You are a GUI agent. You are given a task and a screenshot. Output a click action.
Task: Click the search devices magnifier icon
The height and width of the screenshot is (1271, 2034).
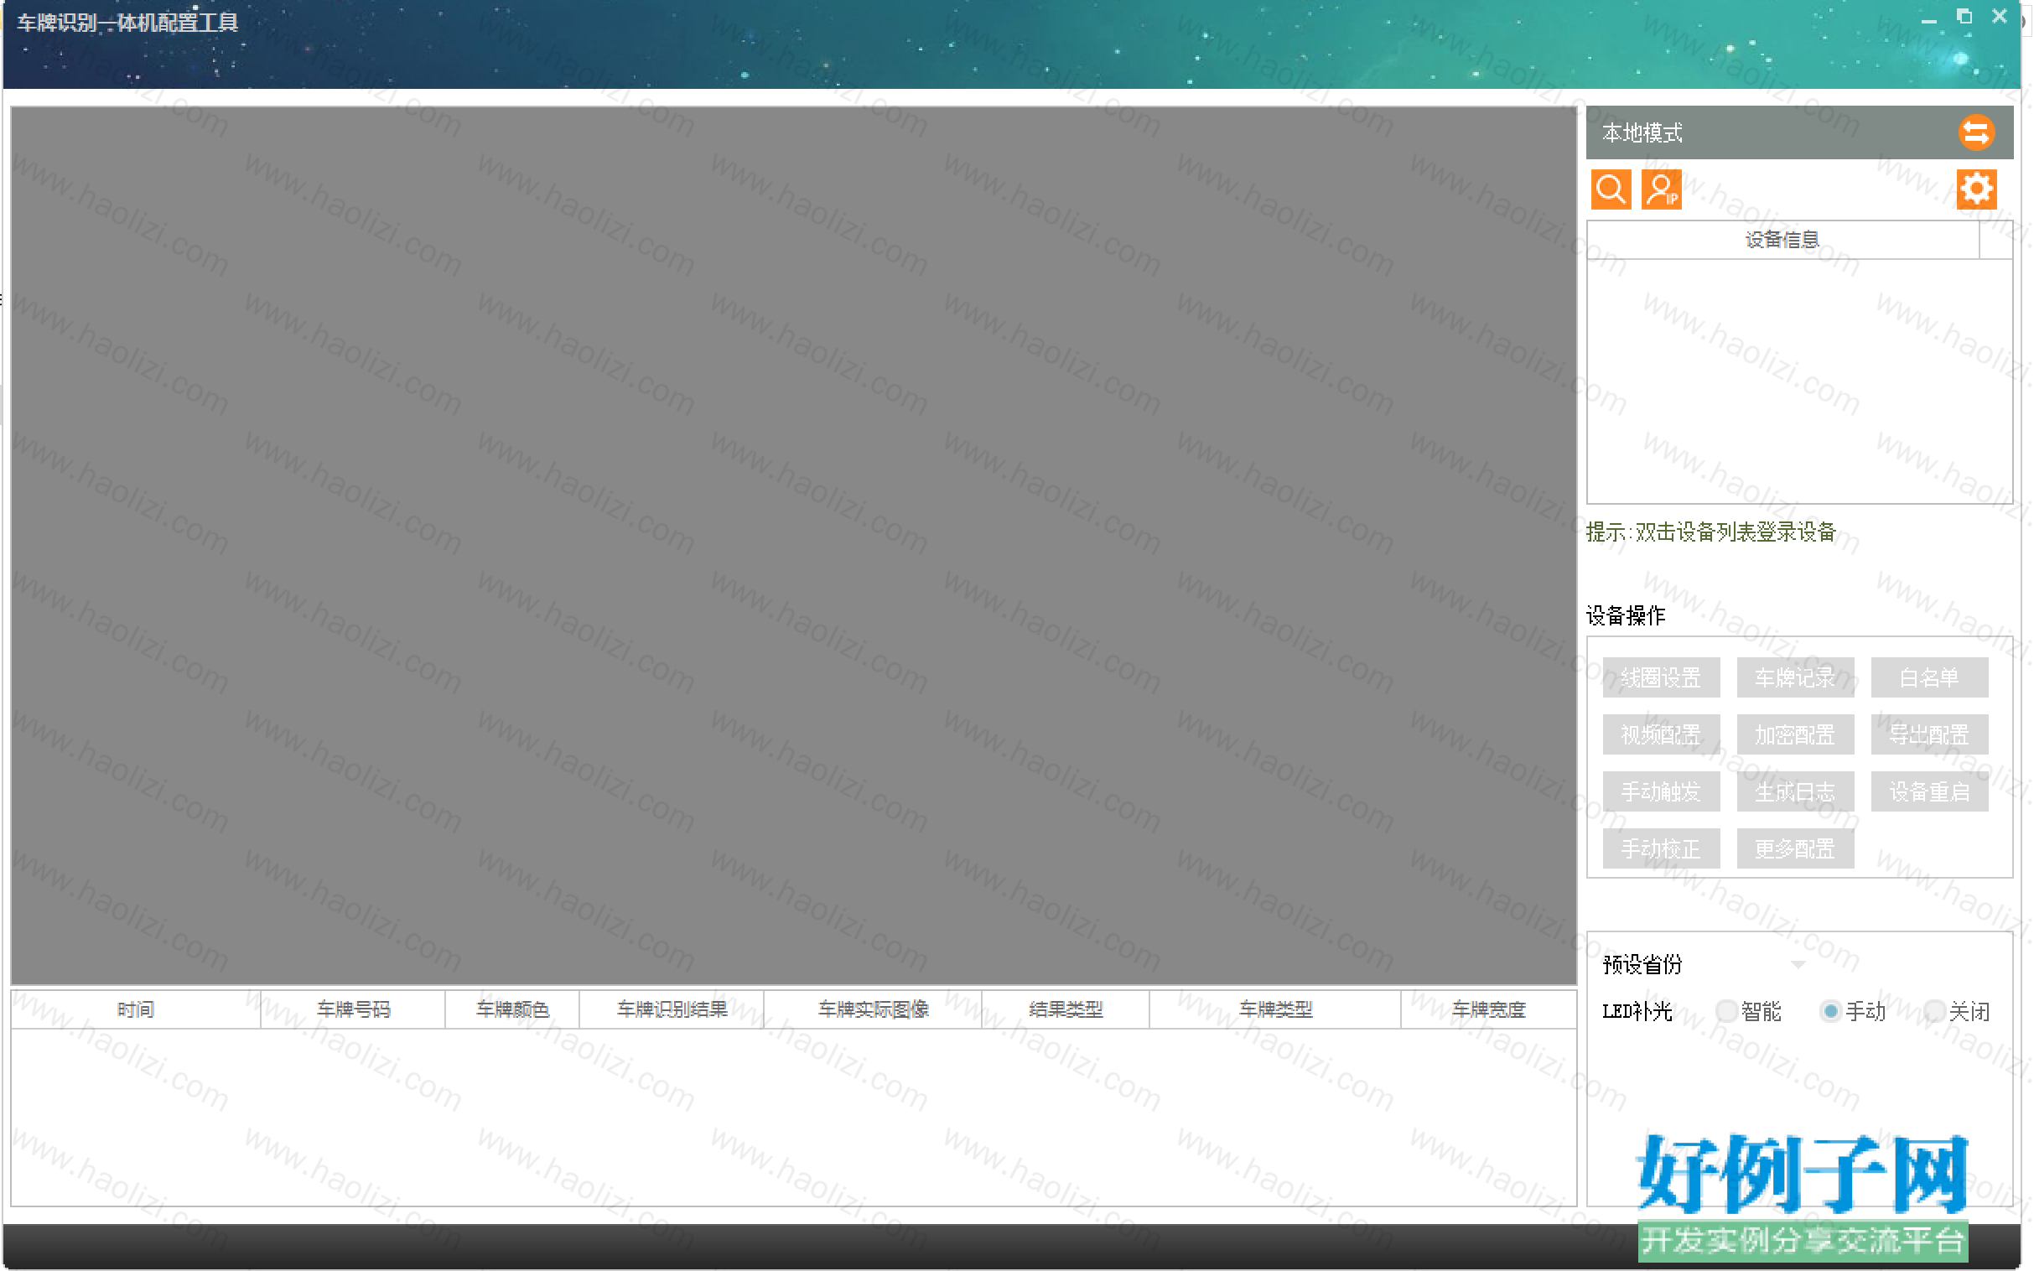(x=1611, y=189)
